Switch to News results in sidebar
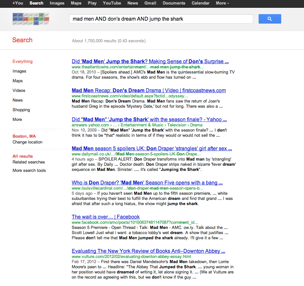The height and width of the screenshot is (286, 304). point(18,100)
